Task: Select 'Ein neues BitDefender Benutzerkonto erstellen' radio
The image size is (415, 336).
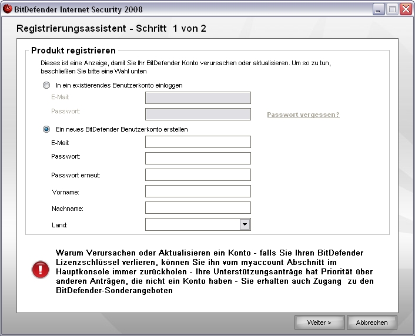Action: click(46, 129)
